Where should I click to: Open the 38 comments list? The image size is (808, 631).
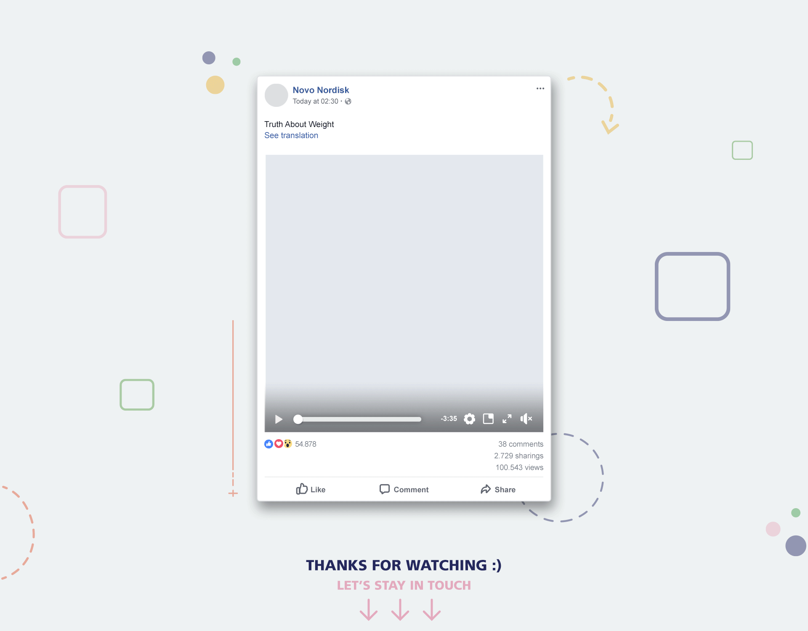[x=521, y=444]
